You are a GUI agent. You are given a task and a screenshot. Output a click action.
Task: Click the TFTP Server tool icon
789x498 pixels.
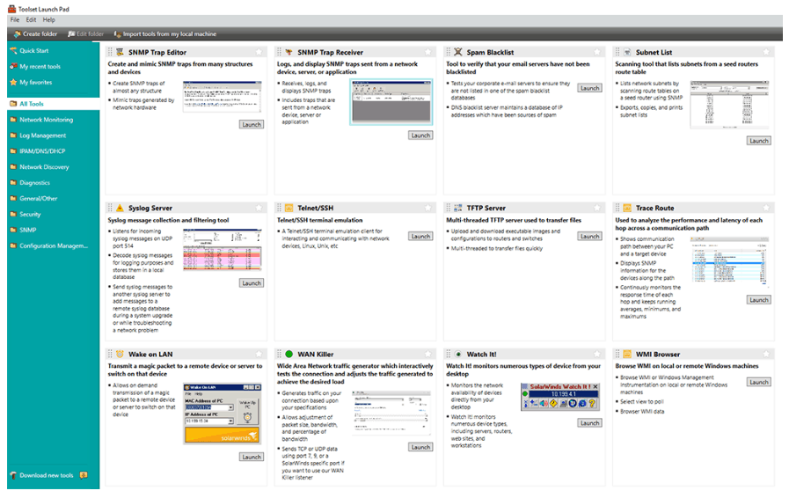point(458,208)
